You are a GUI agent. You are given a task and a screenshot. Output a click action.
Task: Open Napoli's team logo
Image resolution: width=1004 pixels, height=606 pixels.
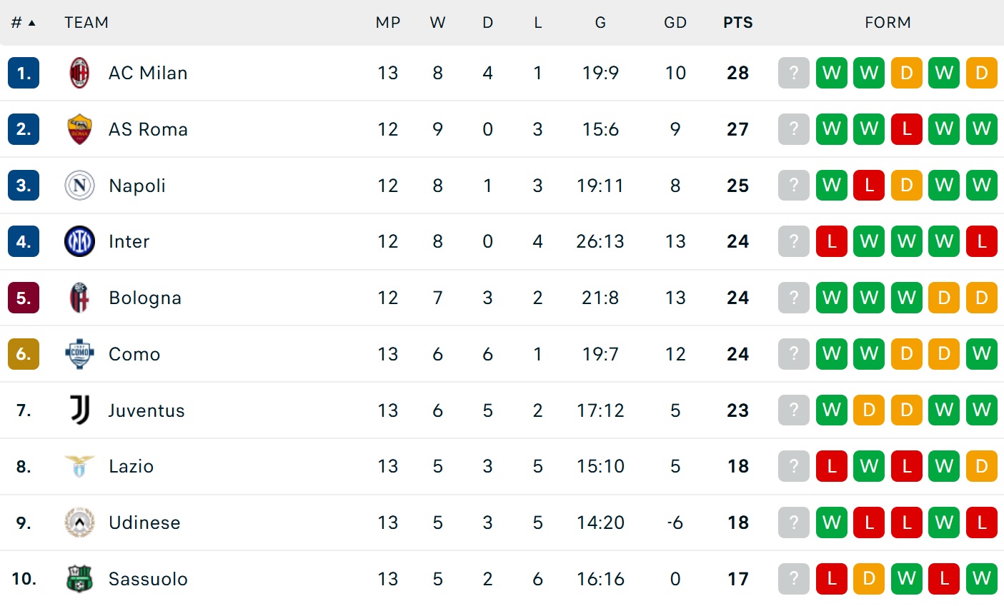(x=79, y=186)
